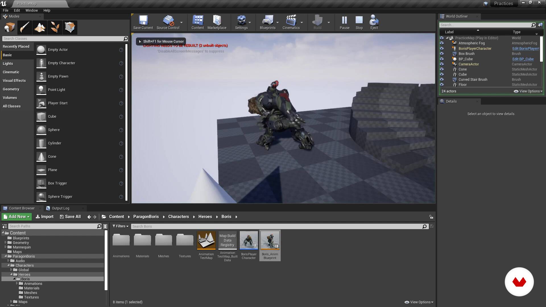Toggle the sources panel icon in Content Browser
Viewport: 546px width, 307px height.
pyautogui.click(x=5, y=226)
